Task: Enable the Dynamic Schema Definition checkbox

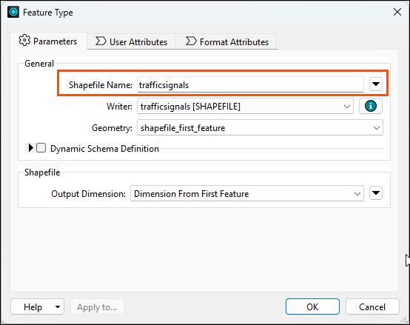Action: pyautogui.click(x=41, y=148)
